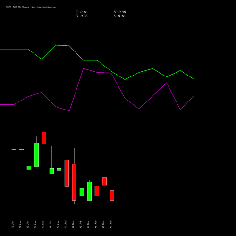Click the flat dash candle above 21 Jan
This screenshot has width=236, height=236.
coord(21,149)
